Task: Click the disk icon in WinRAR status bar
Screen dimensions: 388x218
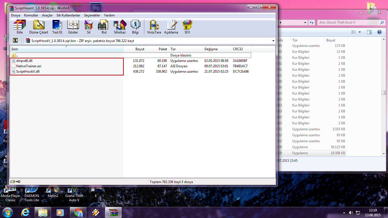Action: [x=12, y=182]
